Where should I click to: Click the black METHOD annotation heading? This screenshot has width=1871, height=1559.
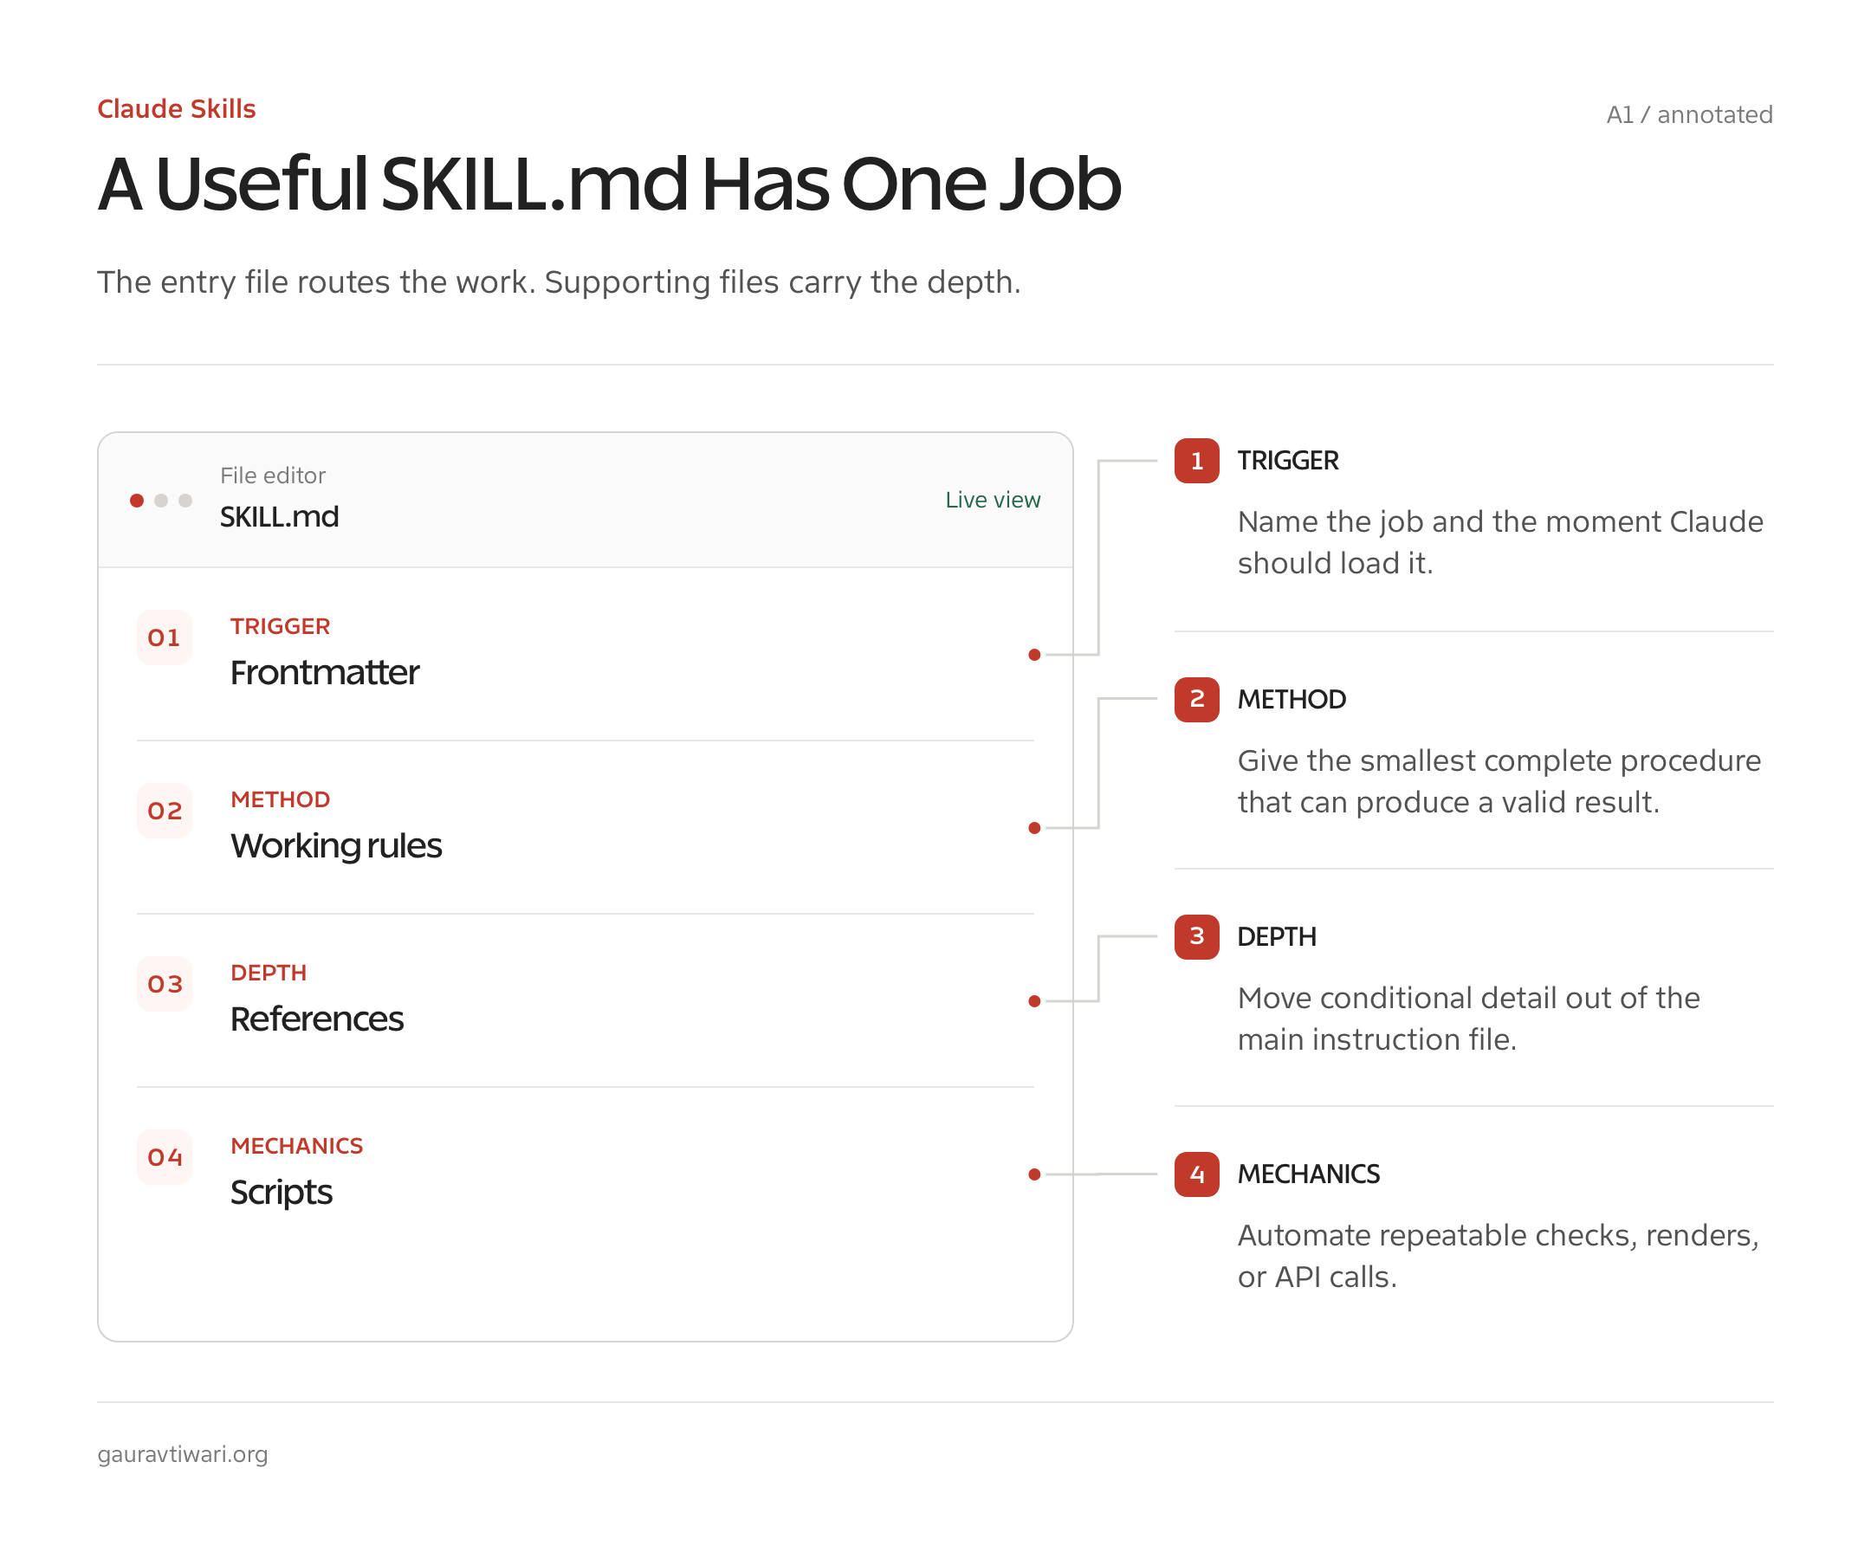(1291, 699)
